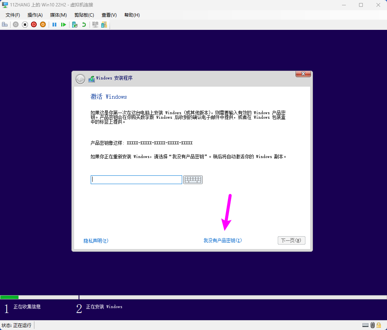Focus the product key input field
This screenshot has height=330, width=387.
[136, 180]
